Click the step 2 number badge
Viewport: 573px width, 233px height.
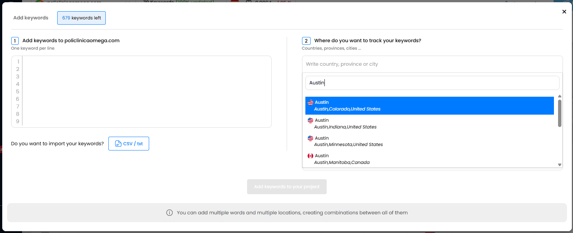point(306,41)
